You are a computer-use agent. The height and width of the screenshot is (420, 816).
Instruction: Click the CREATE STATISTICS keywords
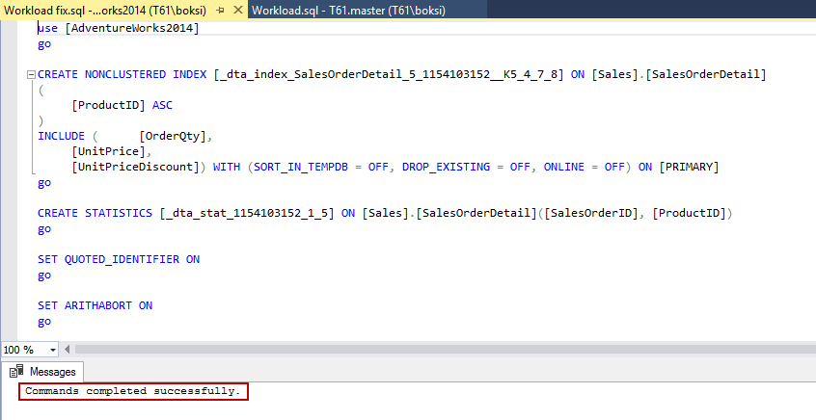[x=95, y=213]
